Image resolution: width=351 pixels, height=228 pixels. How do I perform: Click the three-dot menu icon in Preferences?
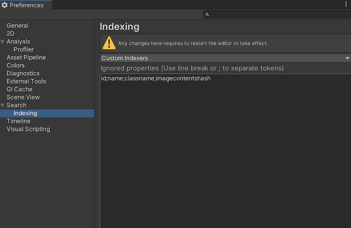tap(346, 5)
